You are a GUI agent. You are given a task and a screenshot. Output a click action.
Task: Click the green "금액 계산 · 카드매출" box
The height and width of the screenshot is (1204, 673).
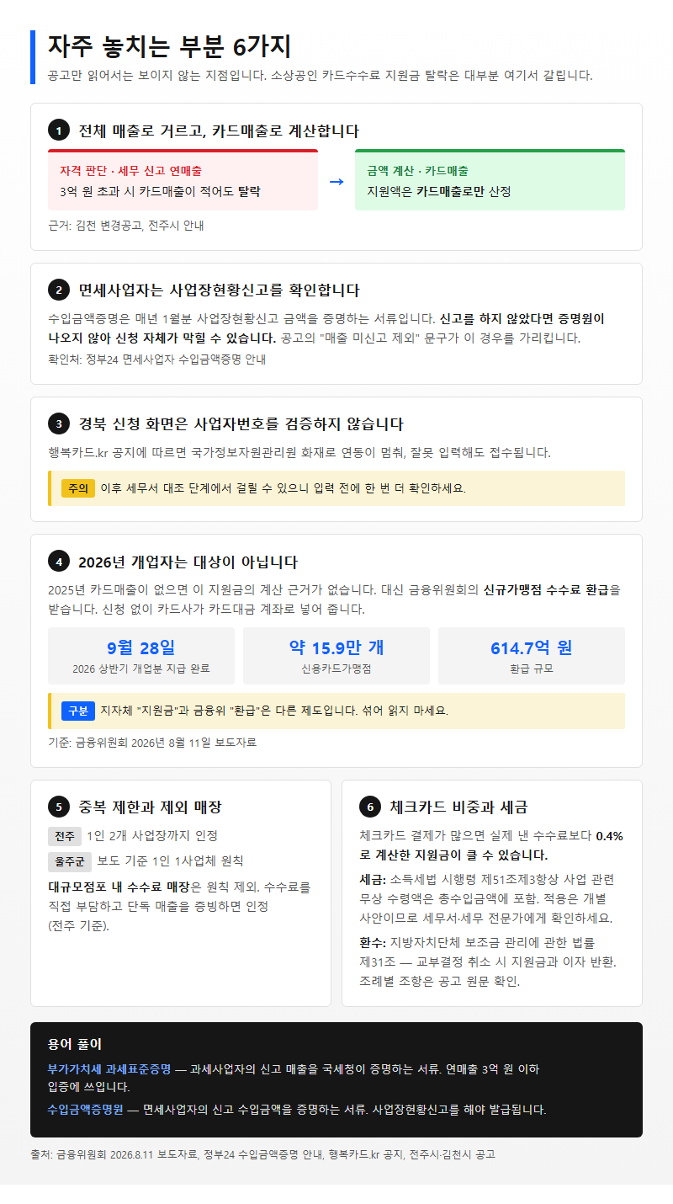coord(490,180)
